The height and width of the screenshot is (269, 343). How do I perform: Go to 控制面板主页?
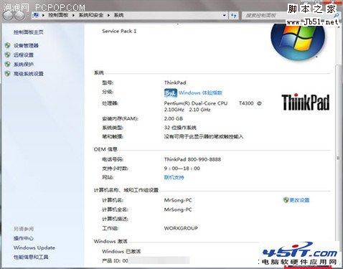pos(28,32)
